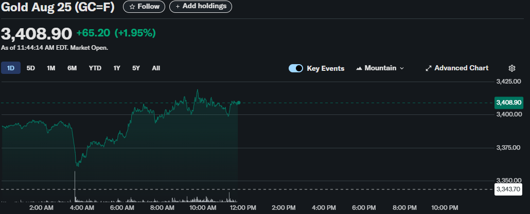Choose the 6M time range
Image resolution: width=530 pixels, height=214 pixels.
coord(72,68)
